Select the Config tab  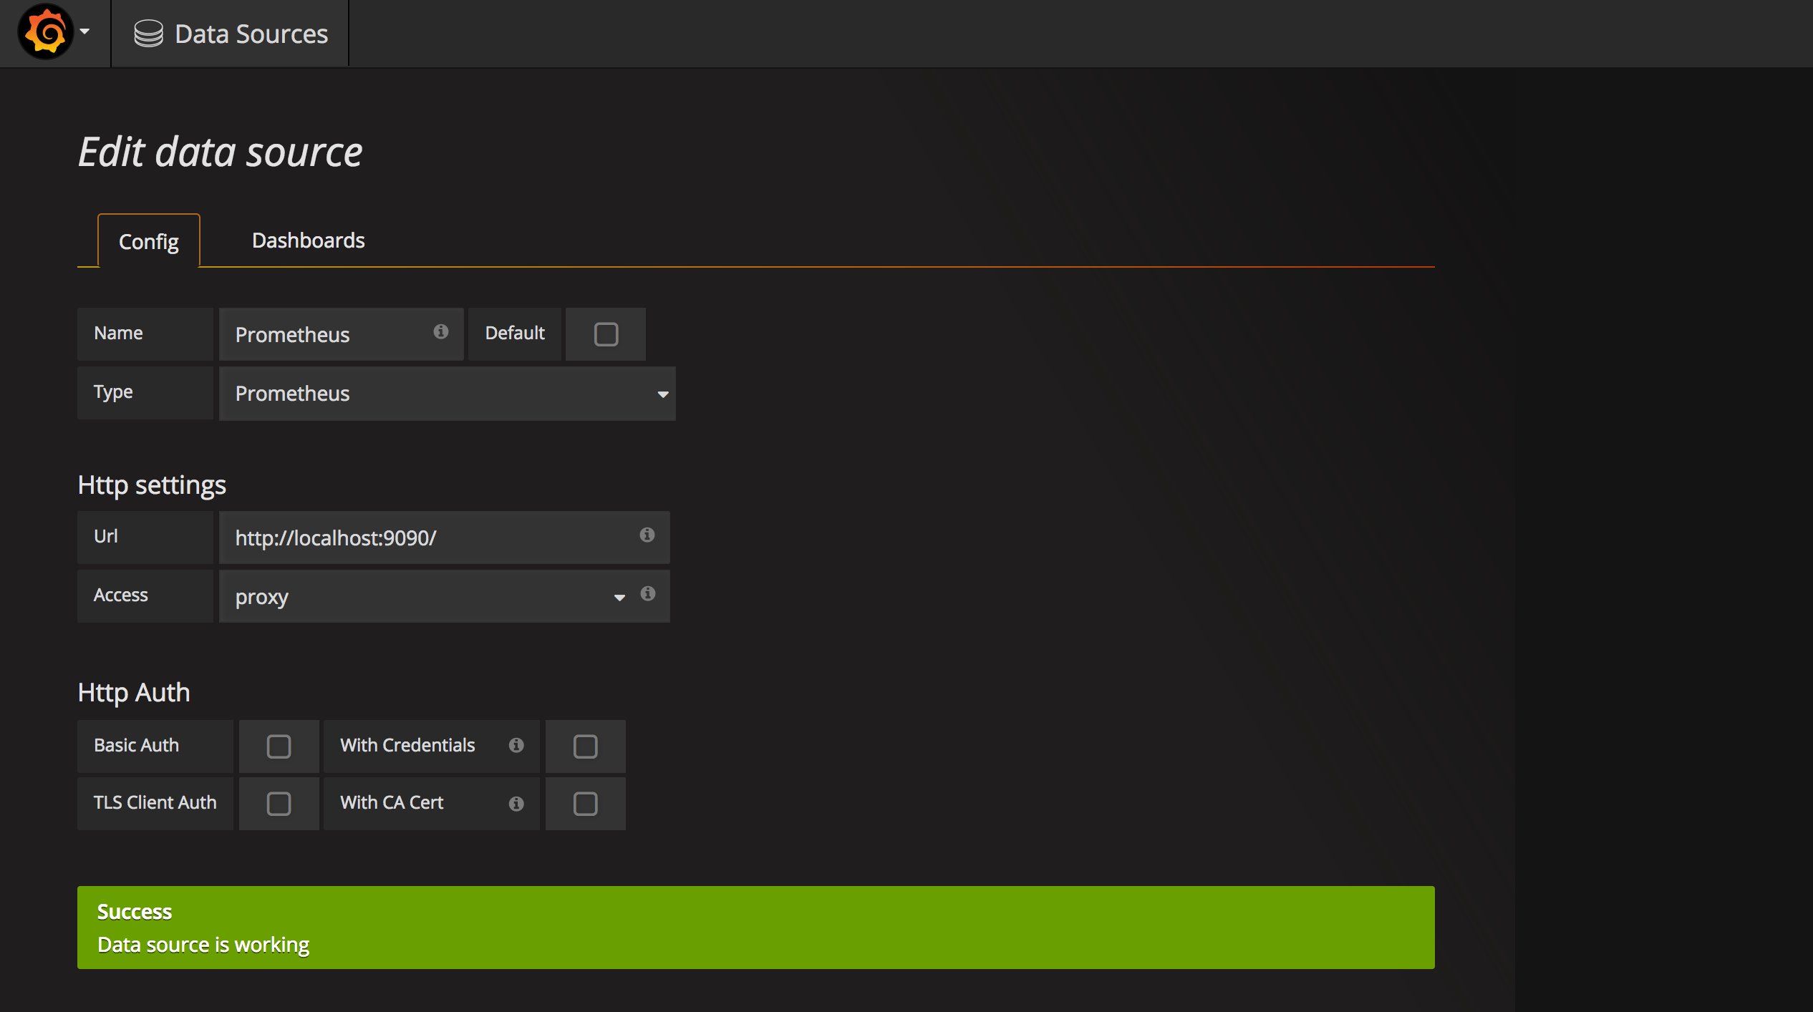[x=148, y=242]
